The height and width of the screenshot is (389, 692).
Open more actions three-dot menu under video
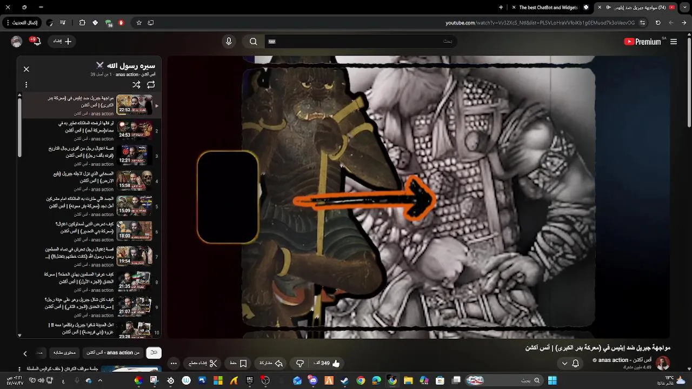pos(174,363)
